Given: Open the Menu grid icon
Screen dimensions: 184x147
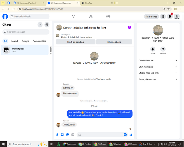Looking at the screenshot, I should pyautogui.click(x=163, y=17).
